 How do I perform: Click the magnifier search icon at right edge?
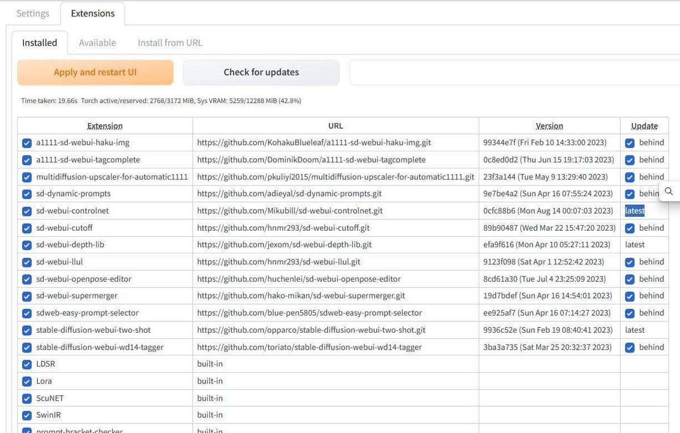pos(669,191)
